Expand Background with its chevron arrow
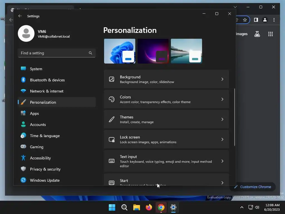The height and width of the screenshot is (214, 285). click(222, 79)
